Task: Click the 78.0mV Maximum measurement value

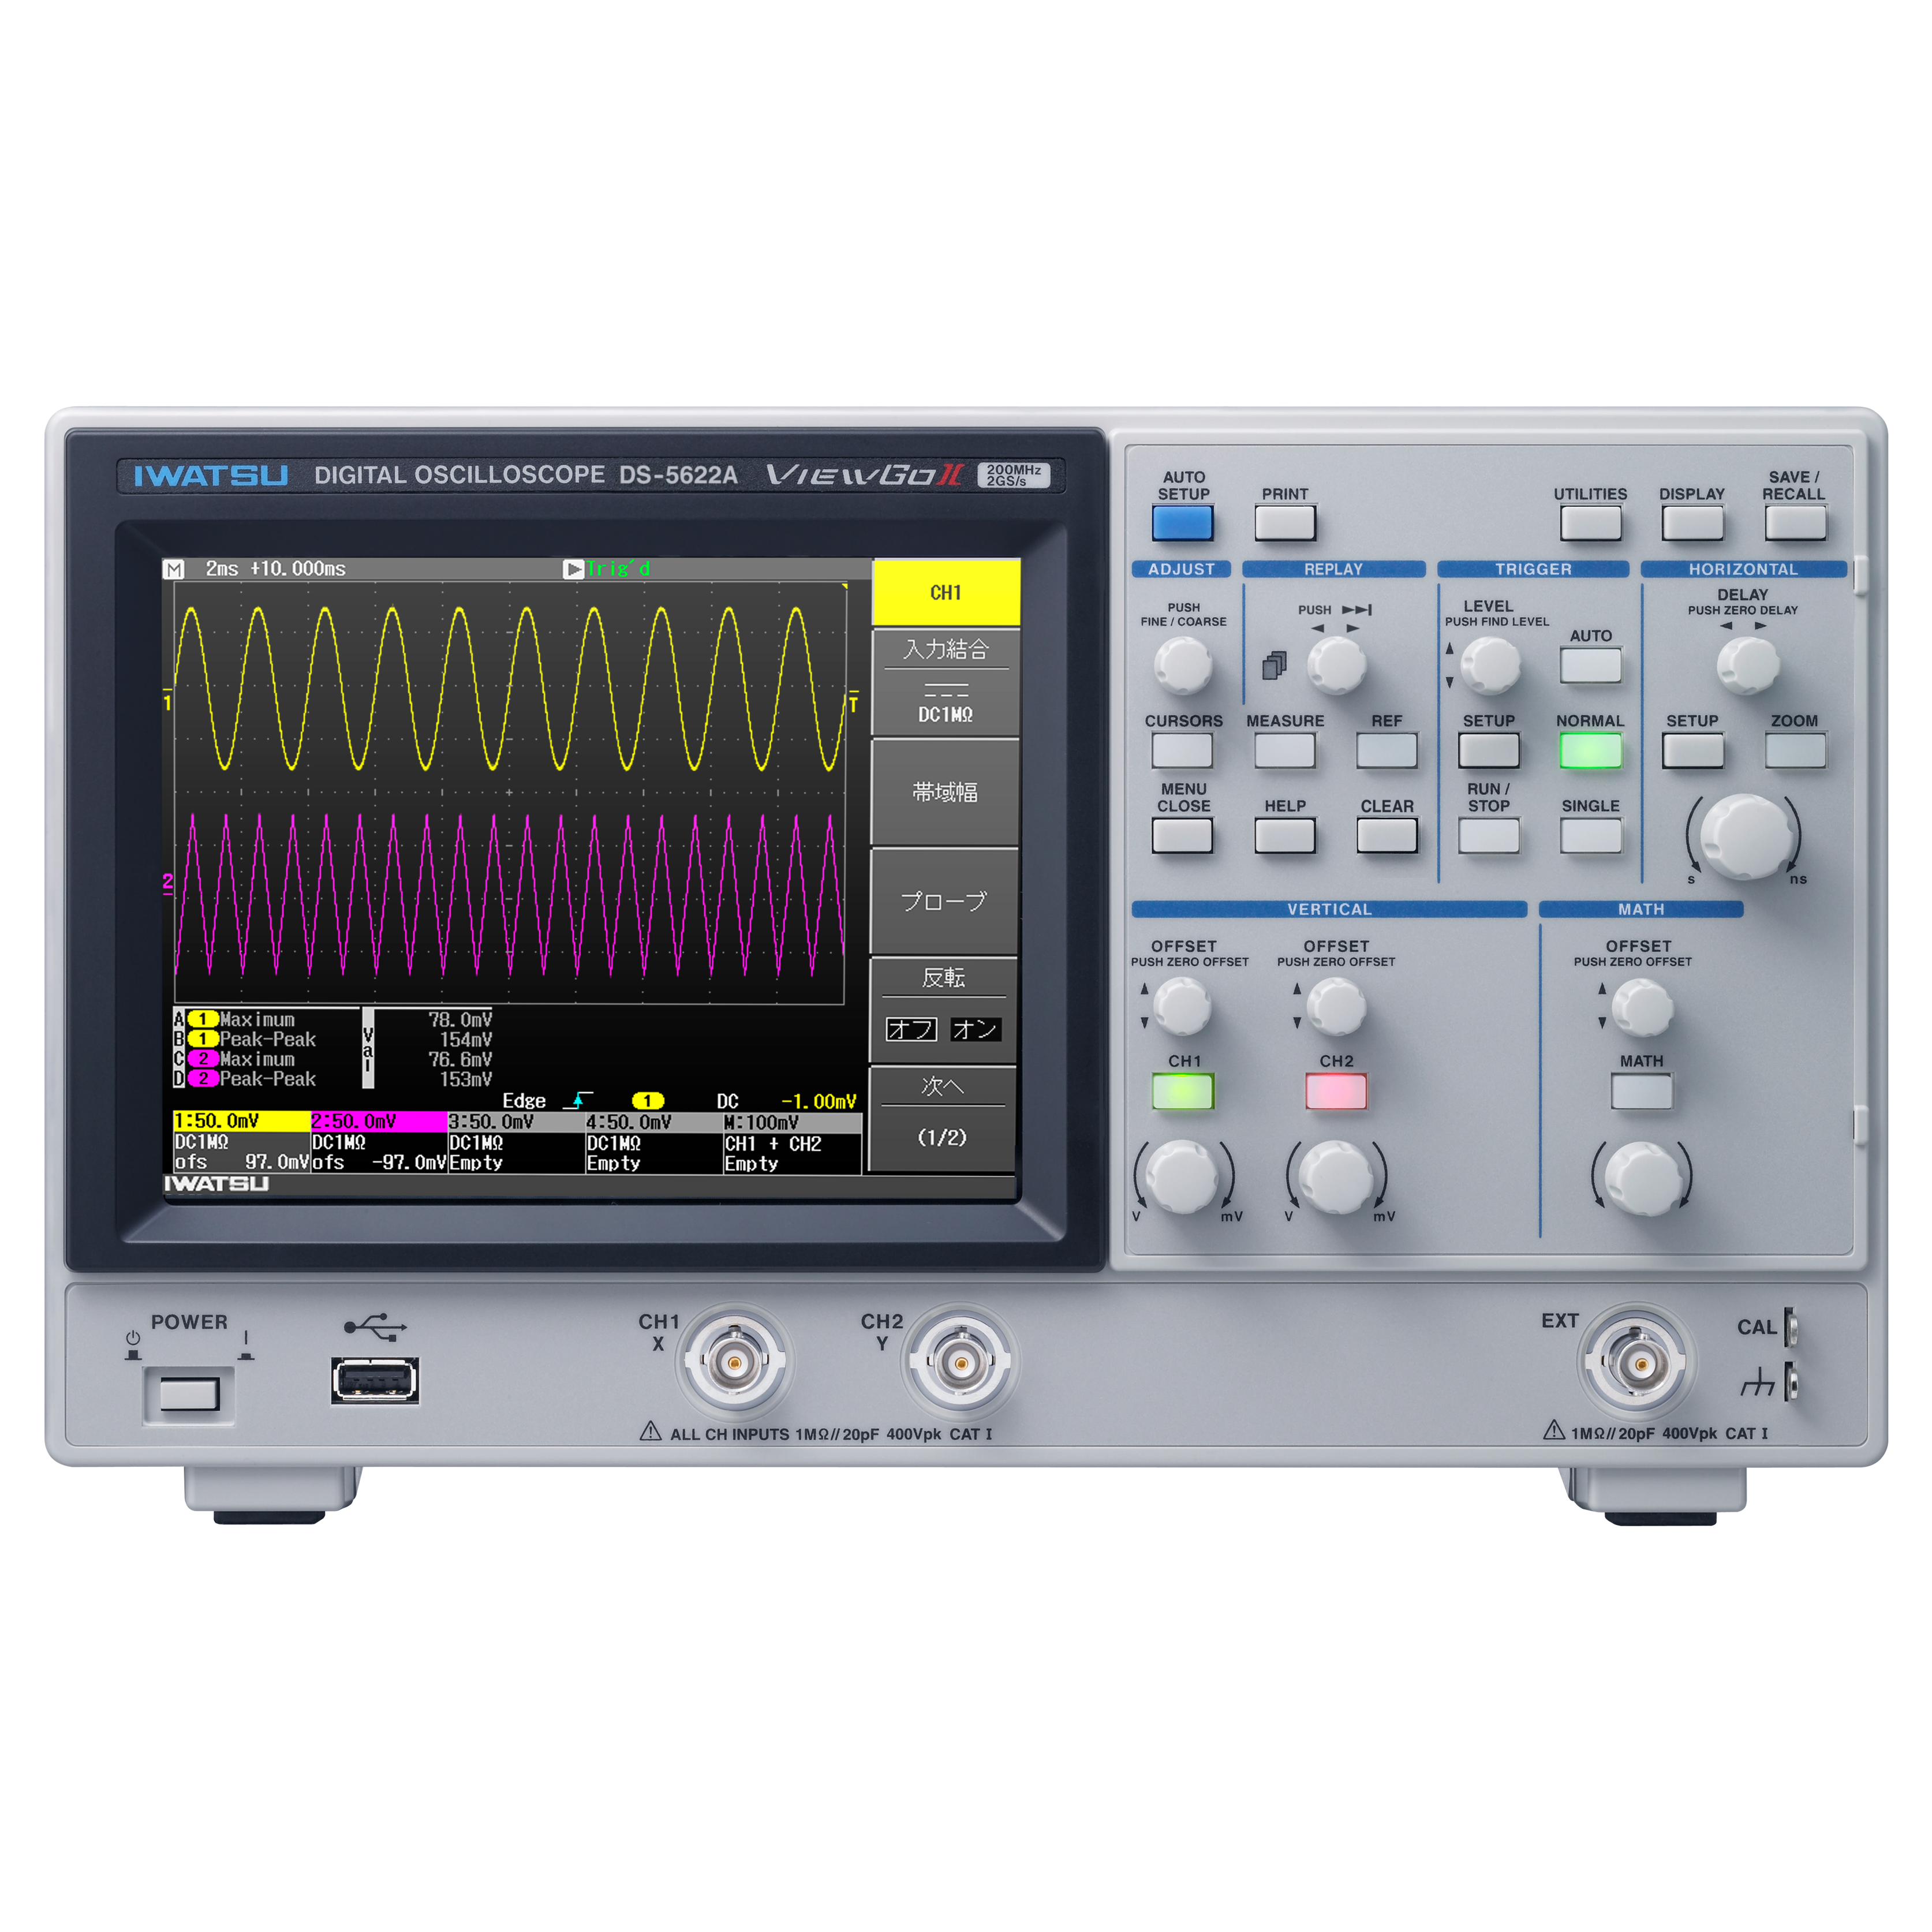Action: point(460,1019)
